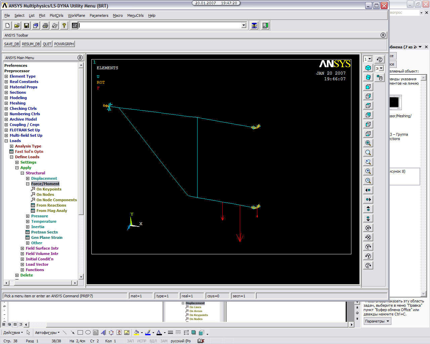Click the Word font color A swatch
Image resolution: width=430 pixels, height=344 pixels.
coord(159,333)
